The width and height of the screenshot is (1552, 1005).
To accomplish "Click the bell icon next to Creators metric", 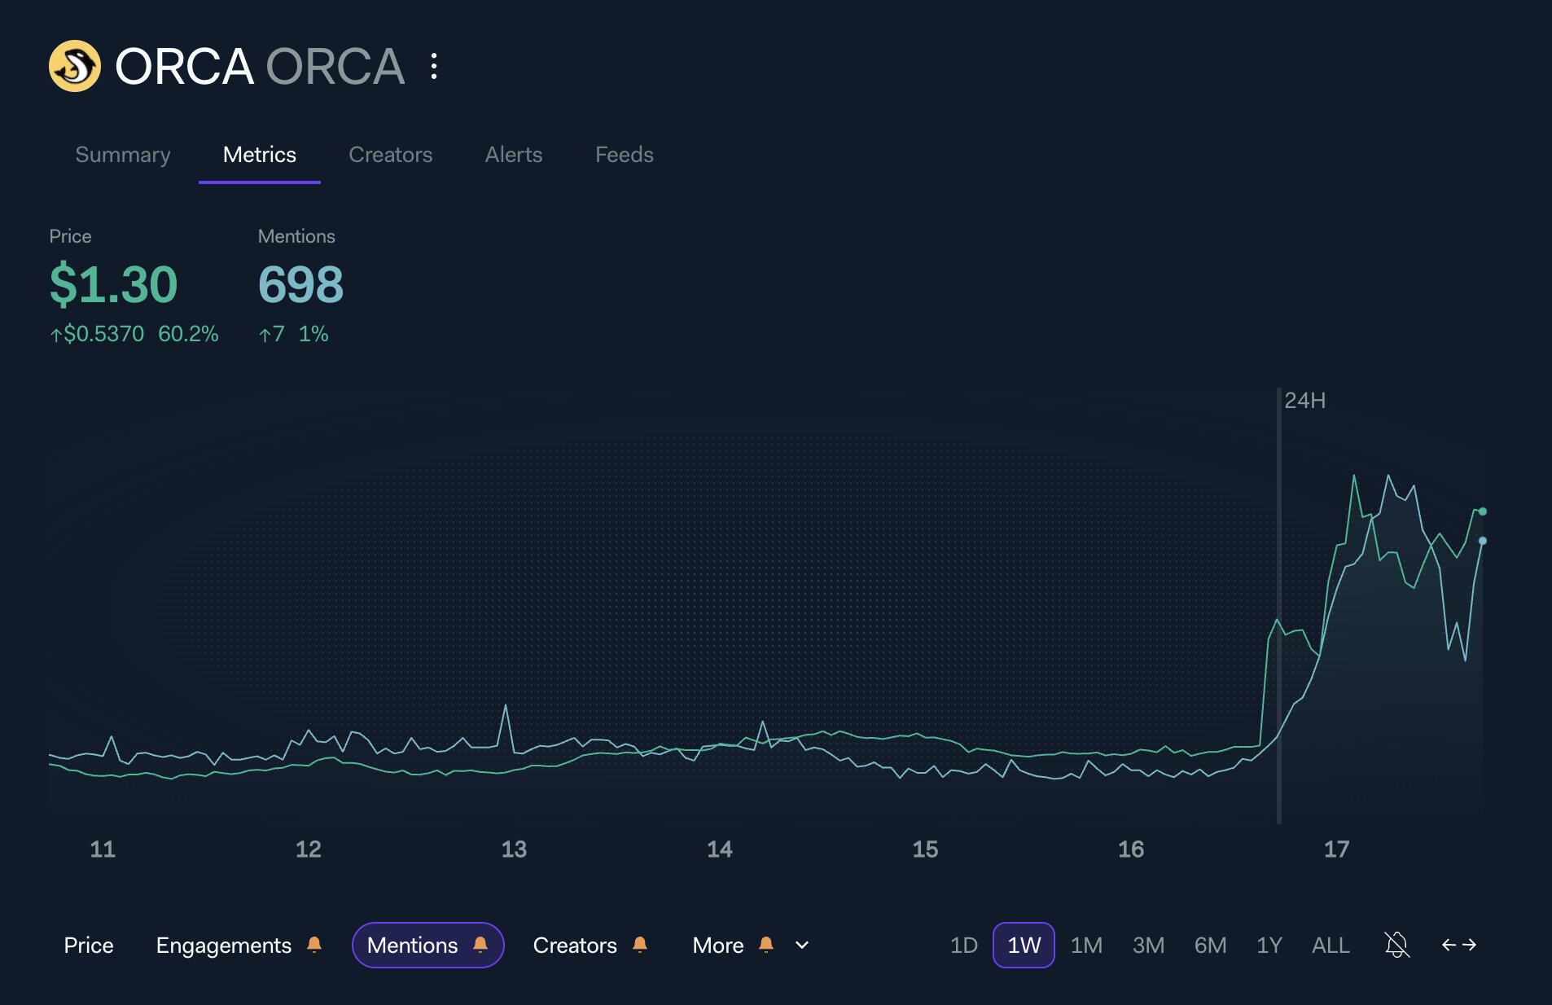I will tap(640, 945).
